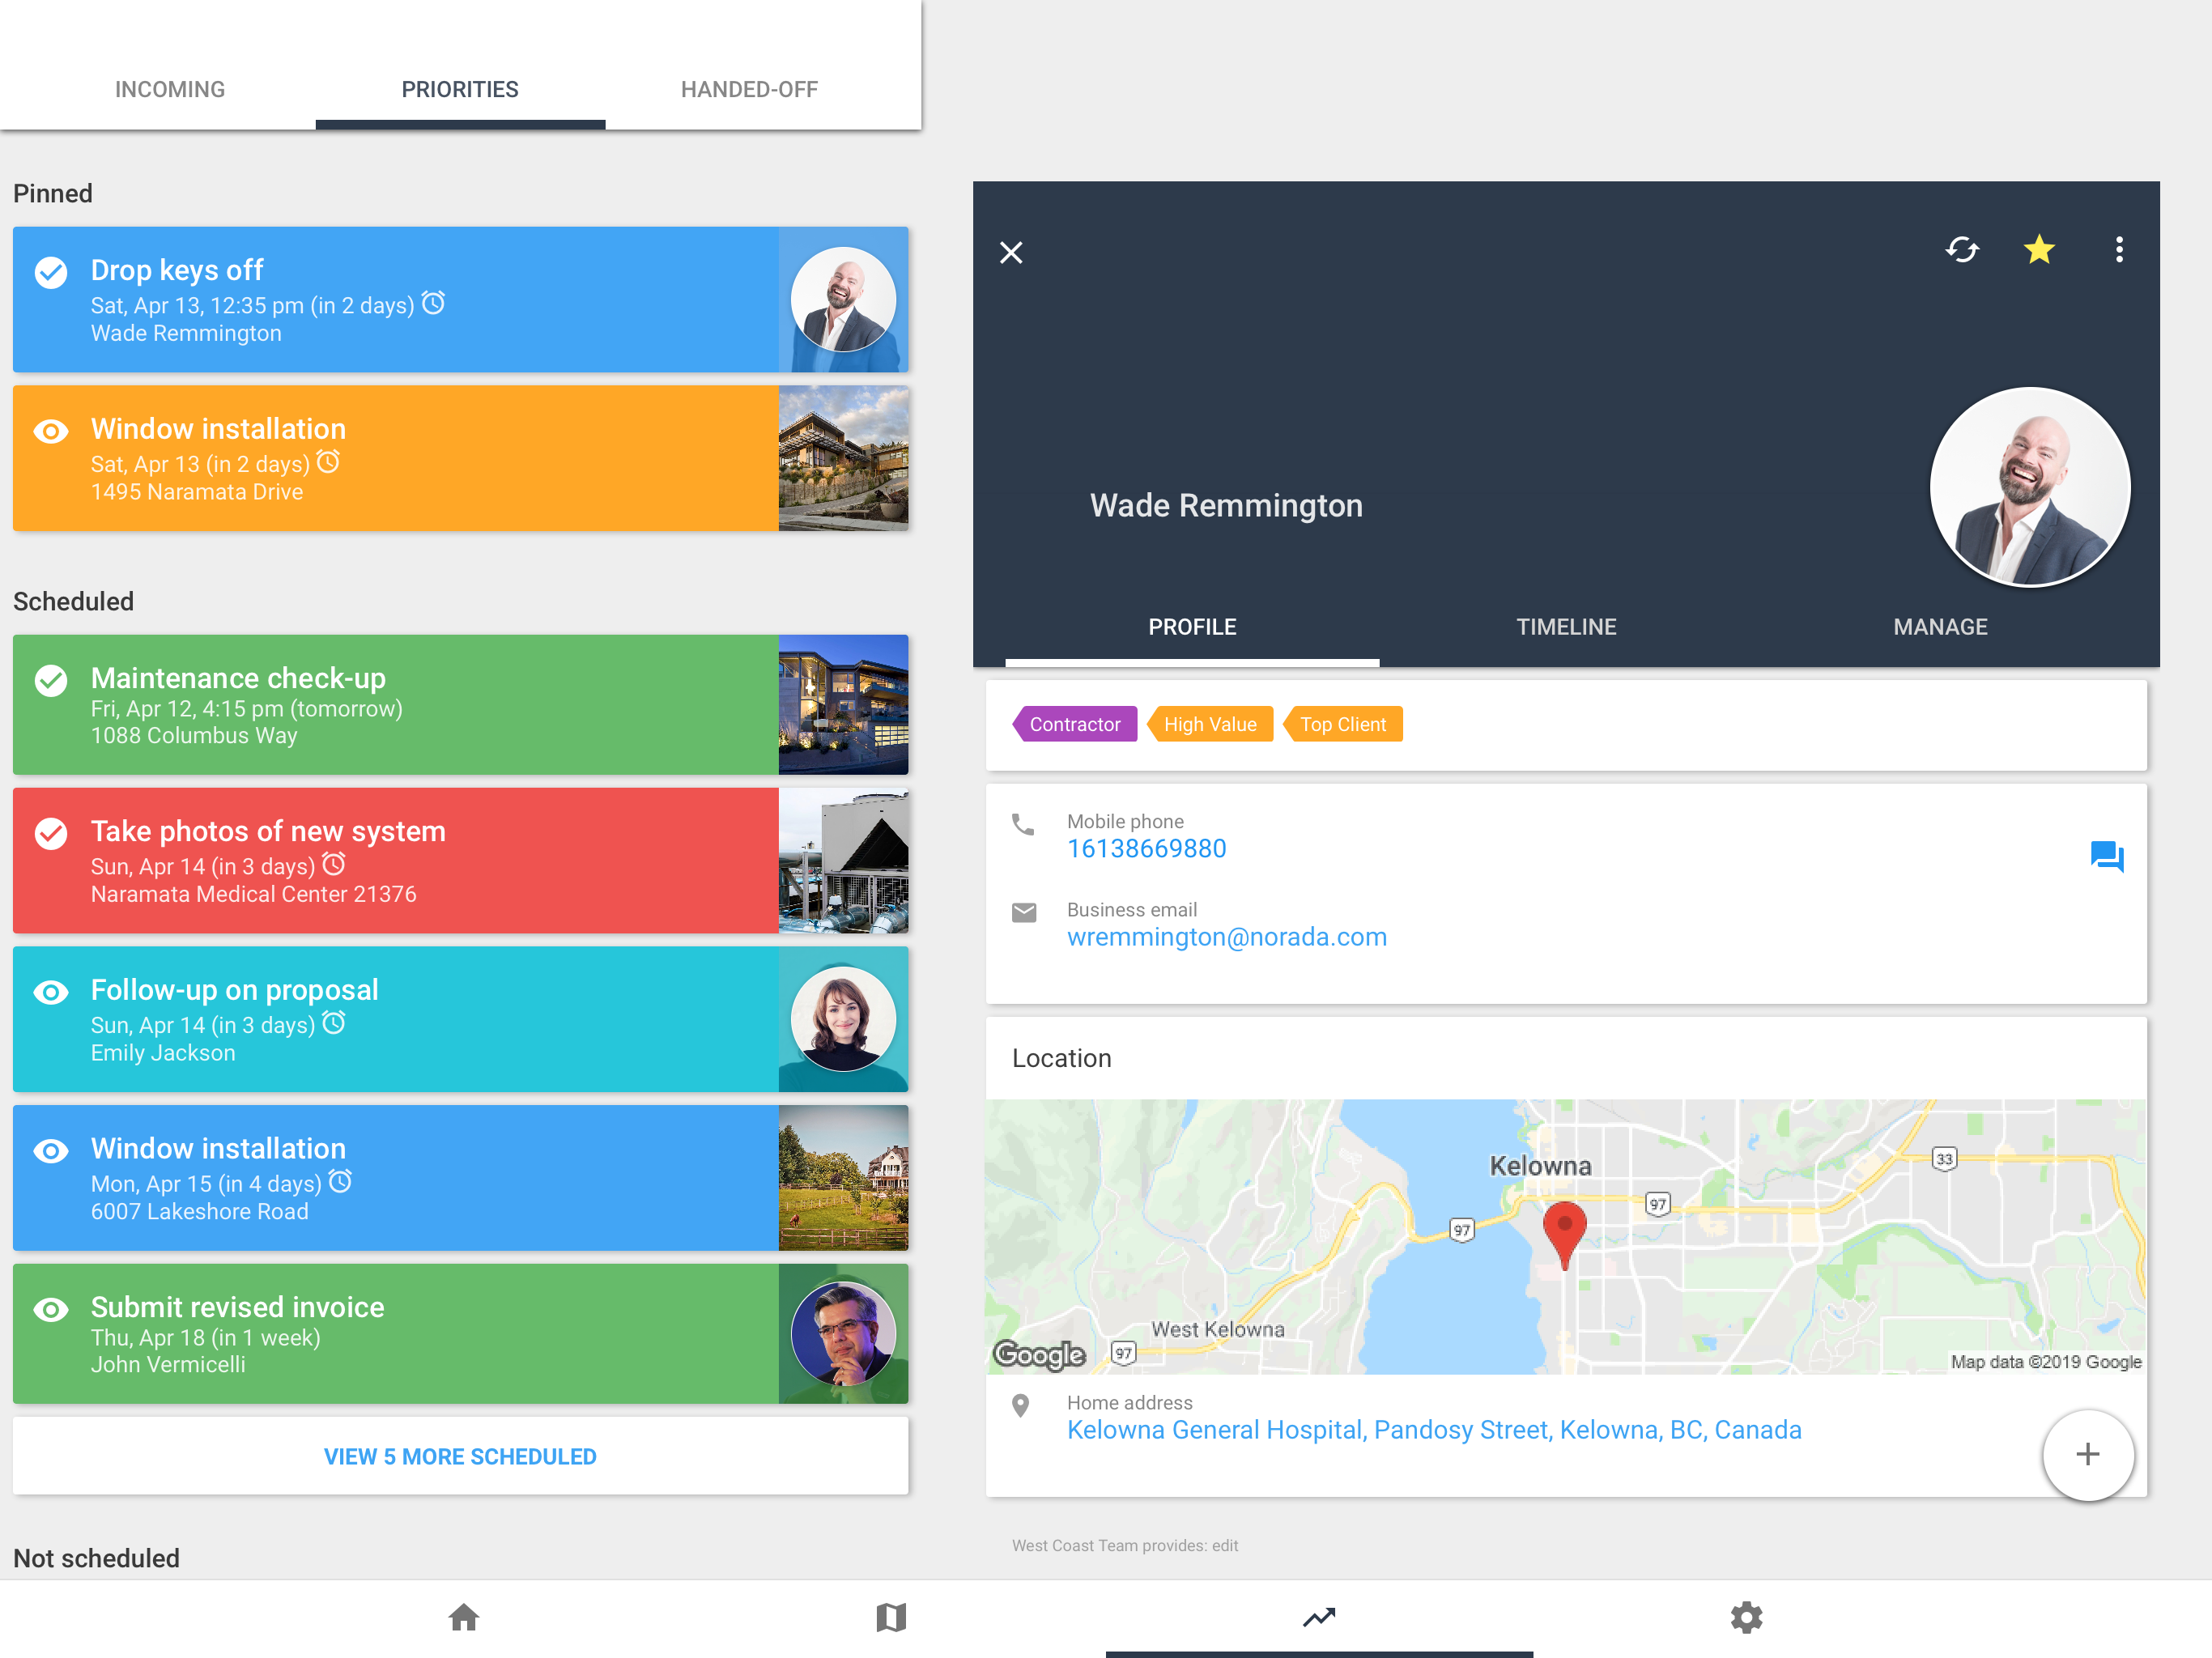Toggle eye icon on 1495 Naramata Drive card

51,431
